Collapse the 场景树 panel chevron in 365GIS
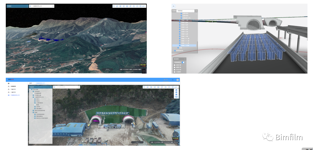The height and width of the screenshot is (150, 313). pos(51,87)
